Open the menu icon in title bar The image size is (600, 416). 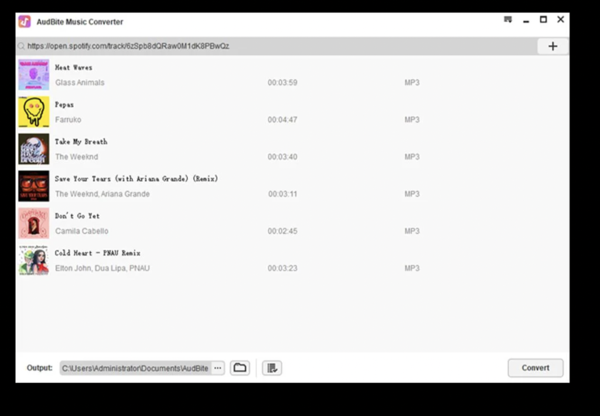[508, 20]
